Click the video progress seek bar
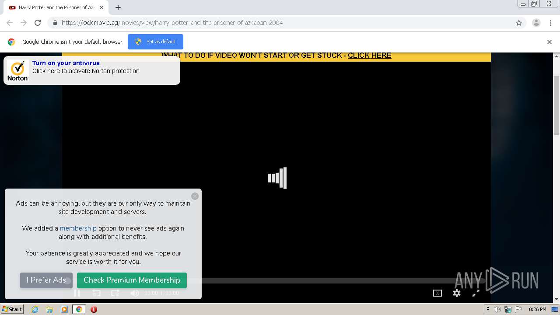Image resolution: width=560 pixels, height=315 pixels. coord(276,281)
